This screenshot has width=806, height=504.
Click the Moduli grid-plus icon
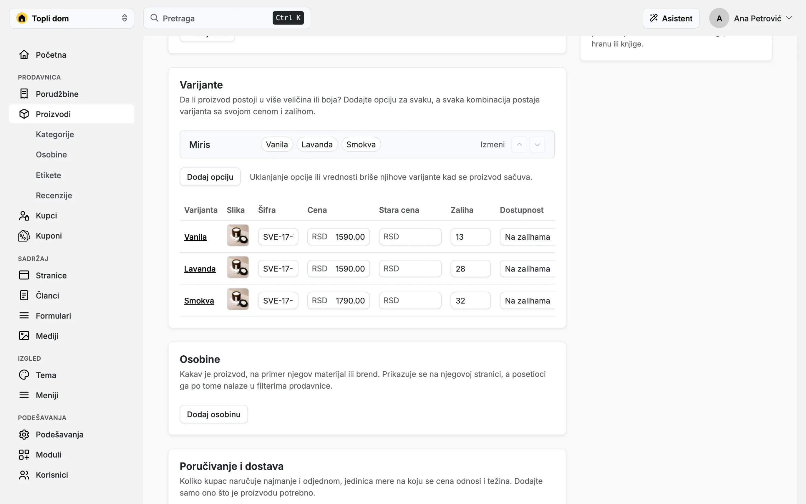point(24,455)
